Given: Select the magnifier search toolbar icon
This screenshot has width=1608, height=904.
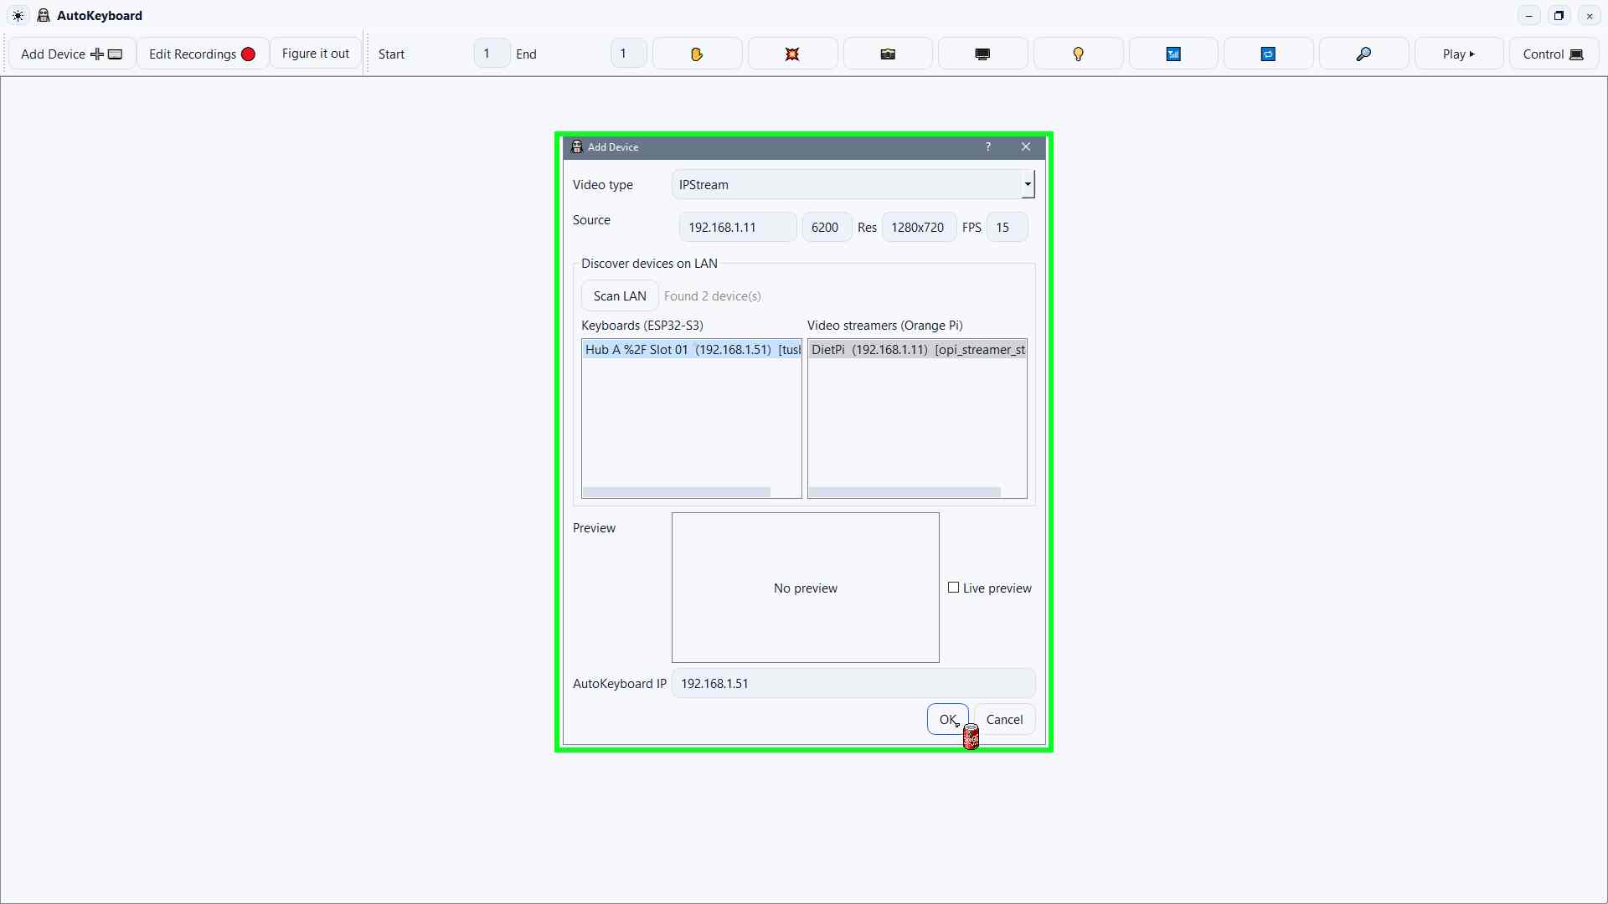Looking at the screenshot, I should [1363, 53].
